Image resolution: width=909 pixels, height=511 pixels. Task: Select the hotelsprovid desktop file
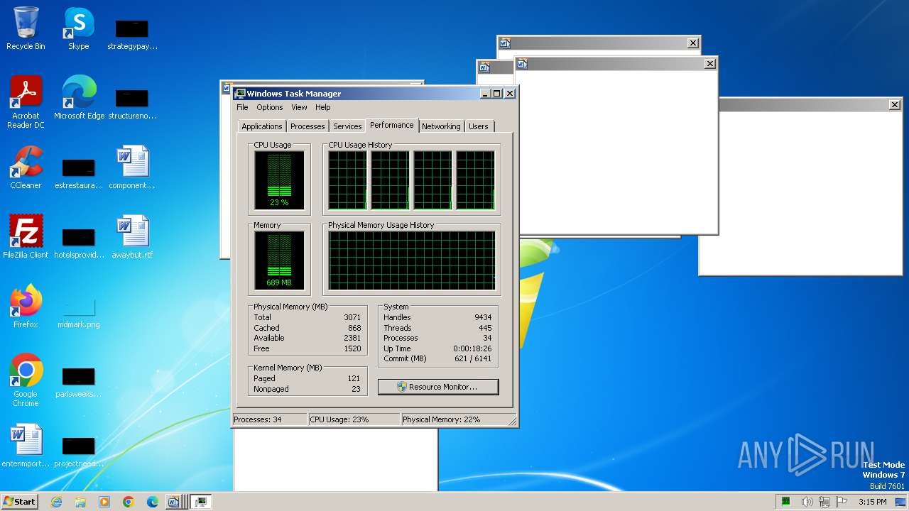tap(79, 243)
